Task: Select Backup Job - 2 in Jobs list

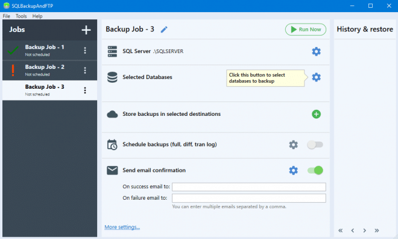Action: 49,71
